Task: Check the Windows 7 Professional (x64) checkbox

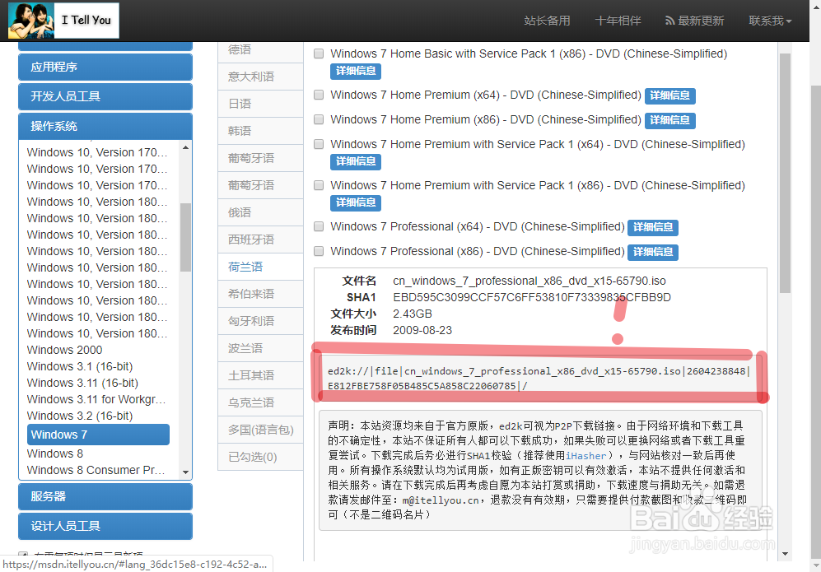Action: [x=319, y=226]
